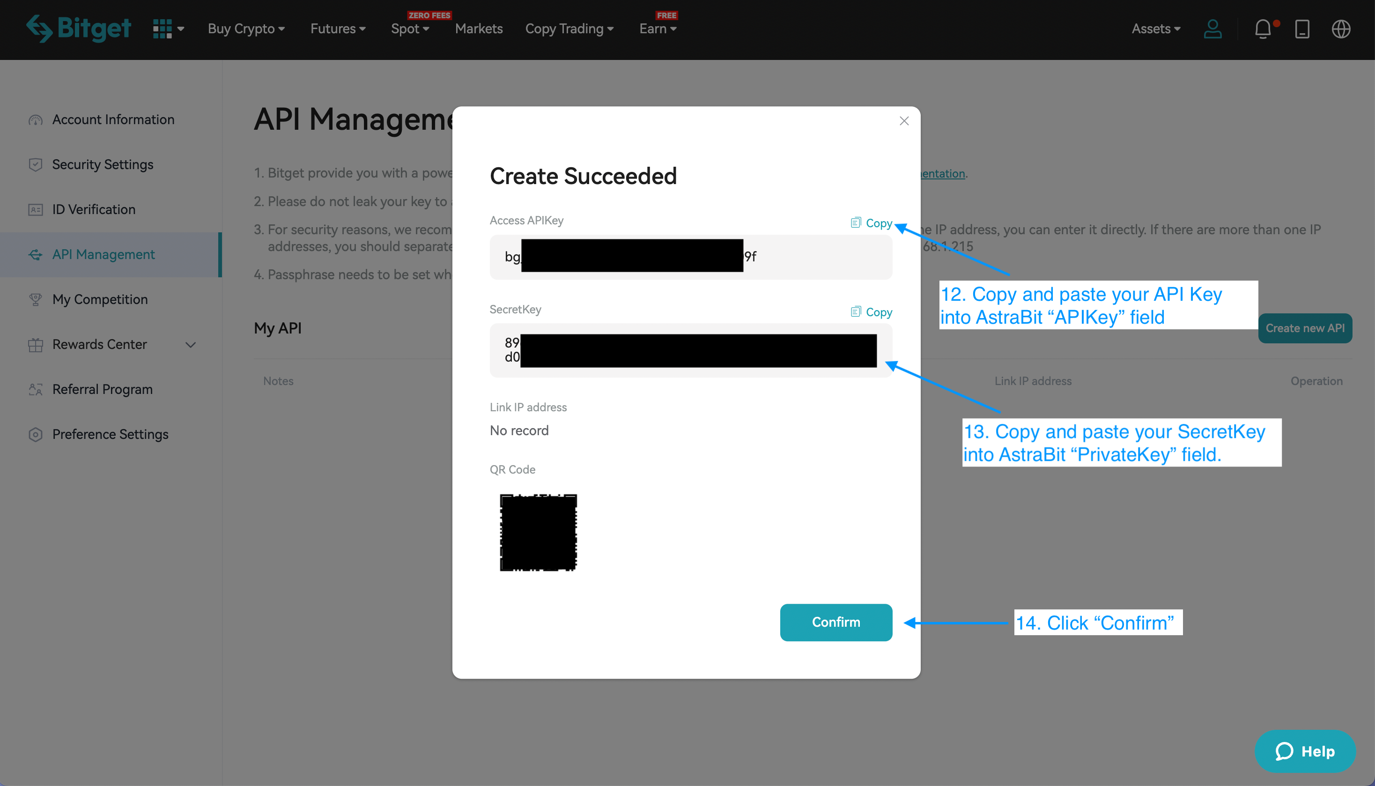Select API Management in sidebar
The height and width of the screenshot is (786, 1375).
click(110, 254)
